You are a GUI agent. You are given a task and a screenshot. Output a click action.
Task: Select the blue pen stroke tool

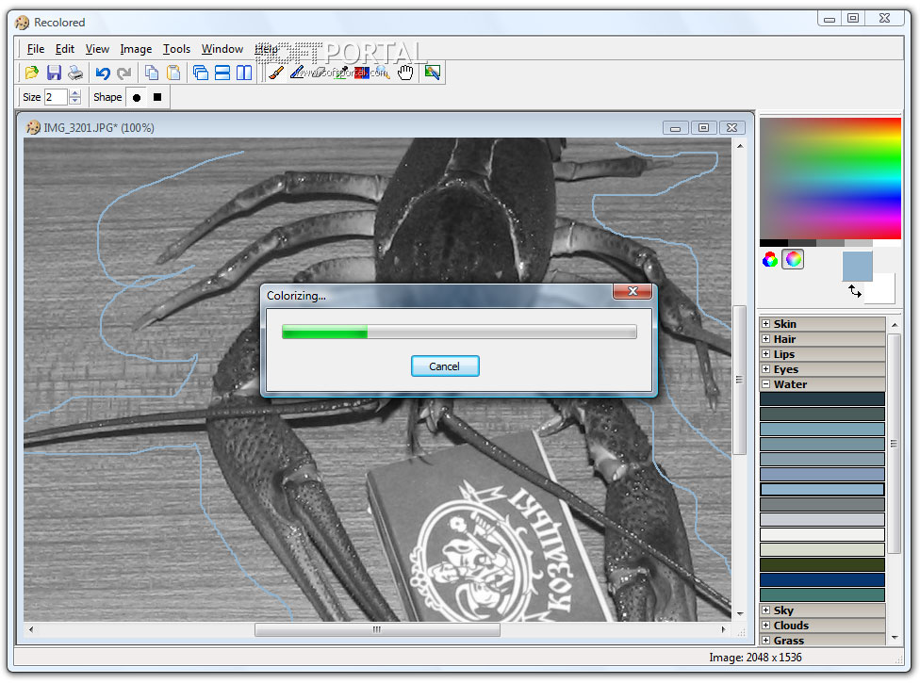coord(298,73)
